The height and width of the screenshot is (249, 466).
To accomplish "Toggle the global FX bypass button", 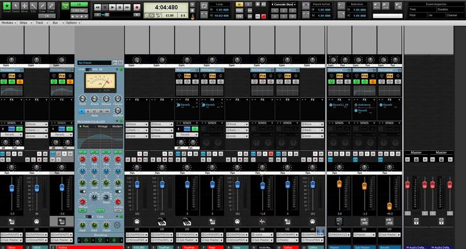I will 239,16.
